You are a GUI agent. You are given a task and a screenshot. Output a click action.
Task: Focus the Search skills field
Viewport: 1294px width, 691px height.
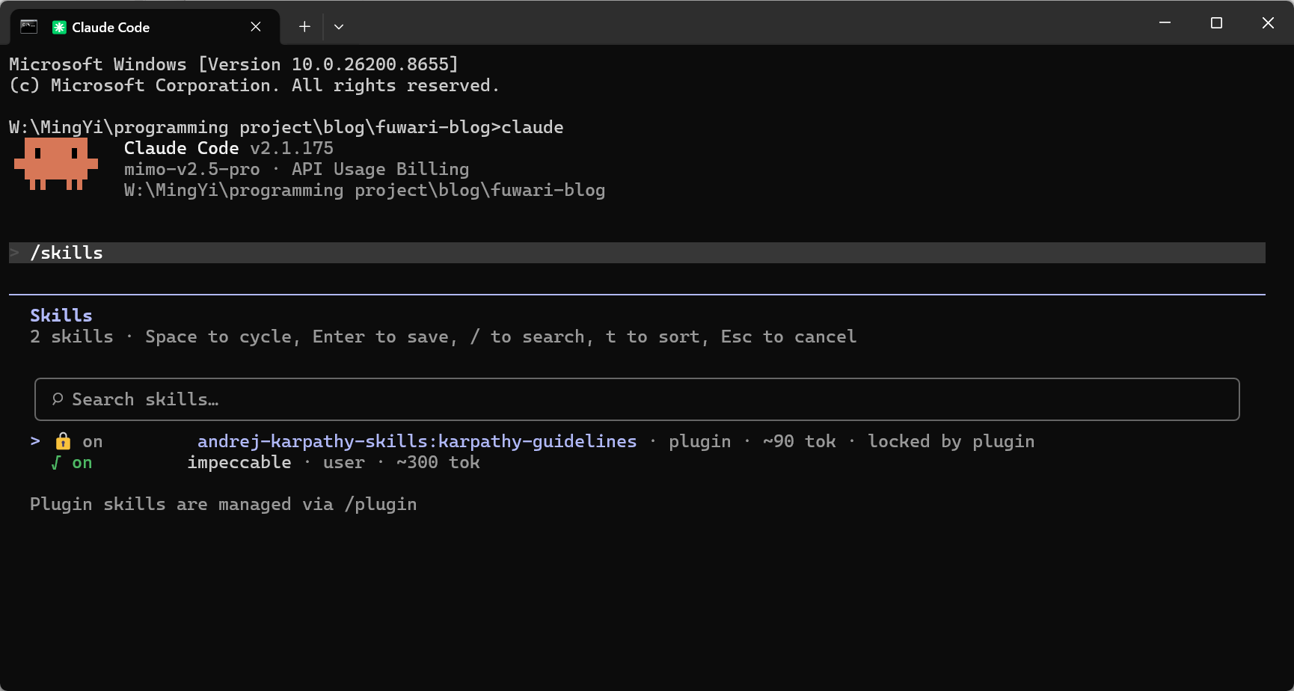(637, 399)
